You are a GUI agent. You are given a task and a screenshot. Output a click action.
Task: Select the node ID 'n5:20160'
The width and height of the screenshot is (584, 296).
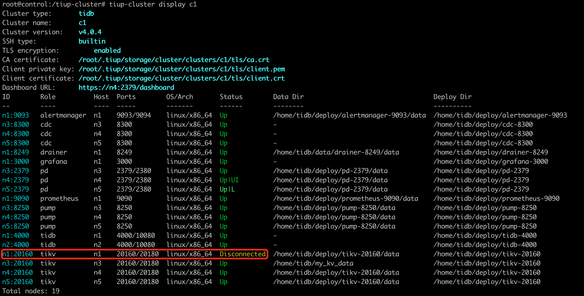click(x=17, y=282)
